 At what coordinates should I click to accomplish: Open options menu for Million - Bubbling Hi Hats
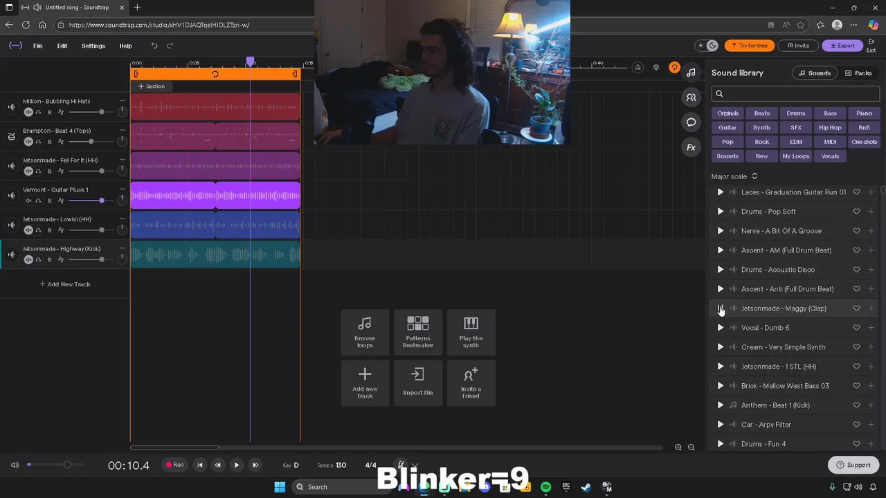123,101
